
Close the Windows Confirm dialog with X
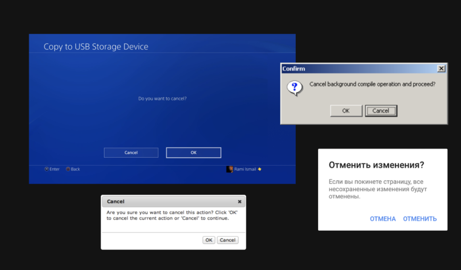[x=441, y=68]
